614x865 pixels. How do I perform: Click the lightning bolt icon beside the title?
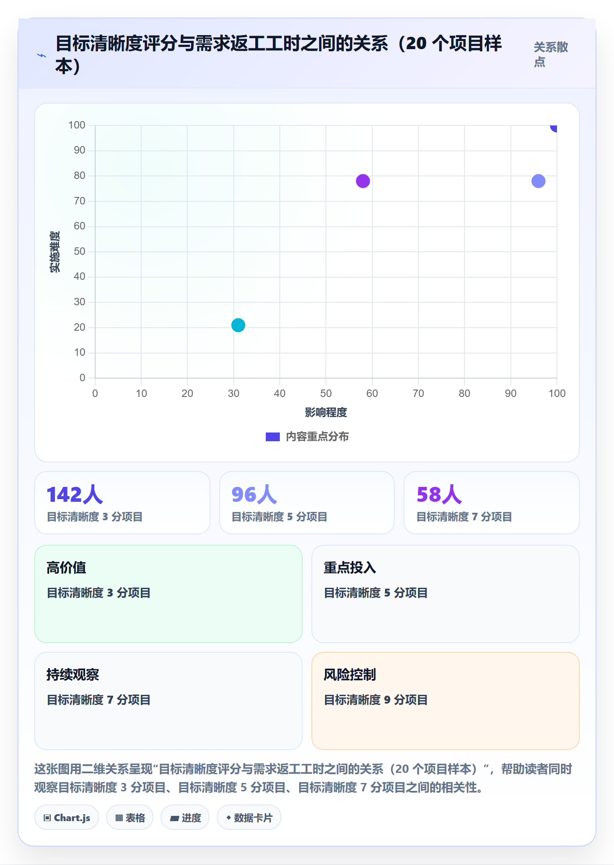point(42,55)
